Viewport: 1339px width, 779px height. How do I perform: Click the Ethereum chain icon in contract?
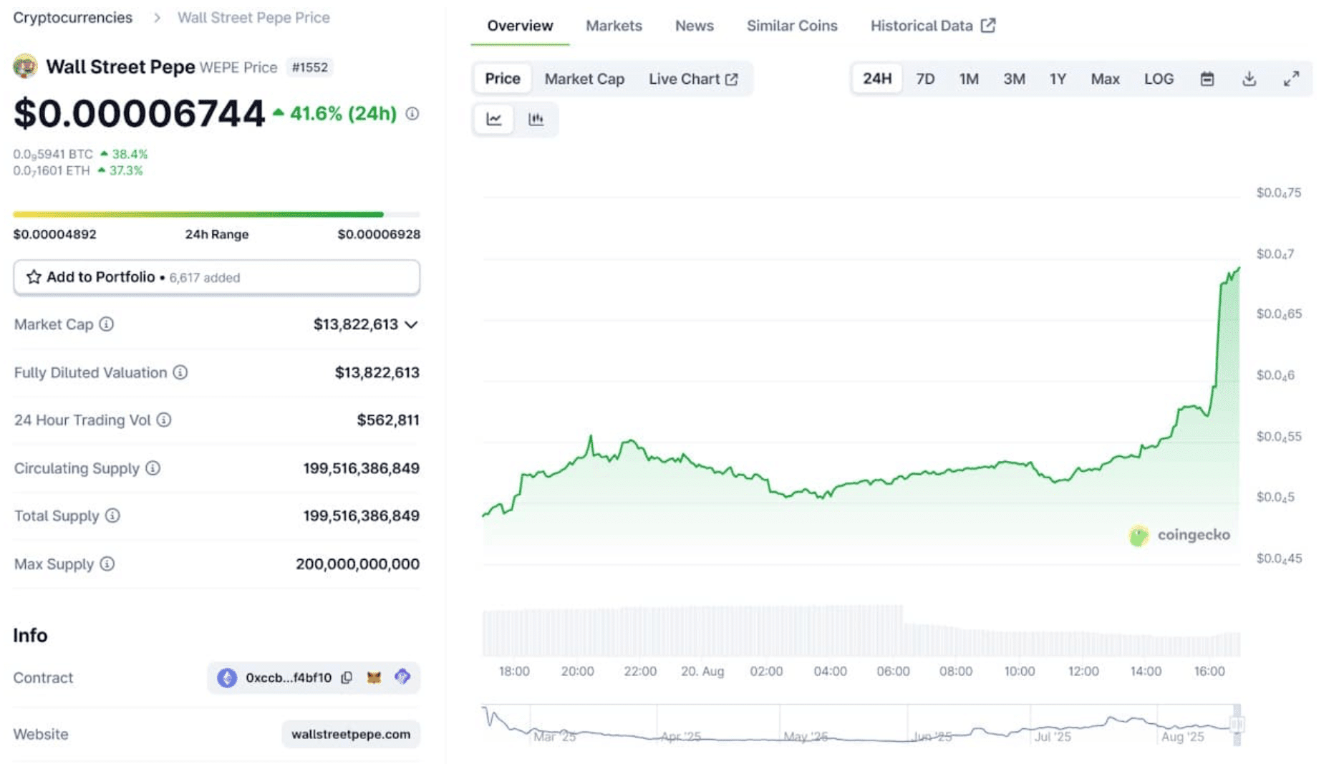click(227, 678)
